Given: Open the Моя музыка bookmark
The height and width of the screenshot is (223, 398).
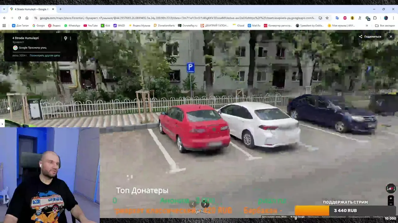Looking at the screenshot, I should (341, 25).
